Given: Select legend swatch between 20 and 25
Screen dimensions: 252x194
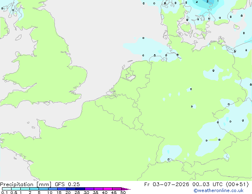Looking at the screenshot, I should [71, 189].
